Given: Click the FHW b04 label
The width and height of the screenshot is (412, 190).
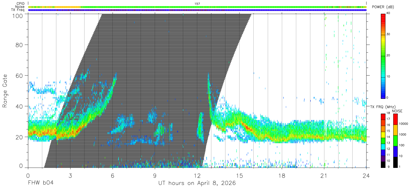Looking at the screenshot, I should pos(41,183).
